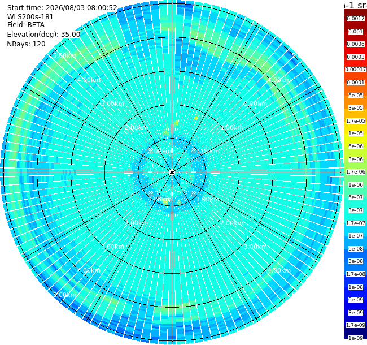Click the plot center origin point
This screenshot has height=345, width=367.
[x=172, y=172]
